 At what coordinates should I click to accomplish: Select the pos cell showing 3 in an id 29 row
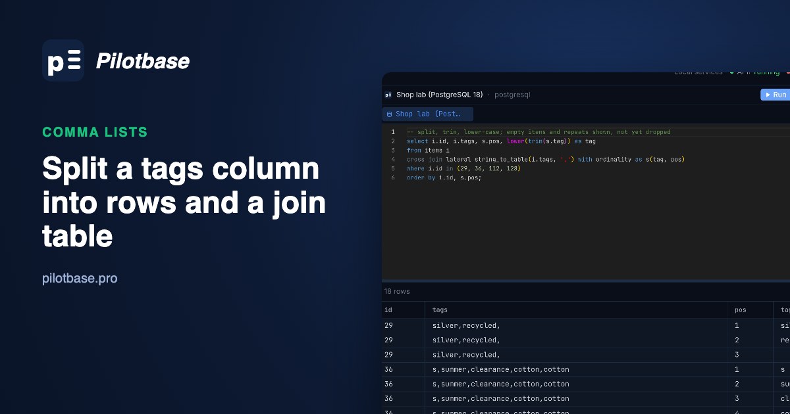coord(750,354)
